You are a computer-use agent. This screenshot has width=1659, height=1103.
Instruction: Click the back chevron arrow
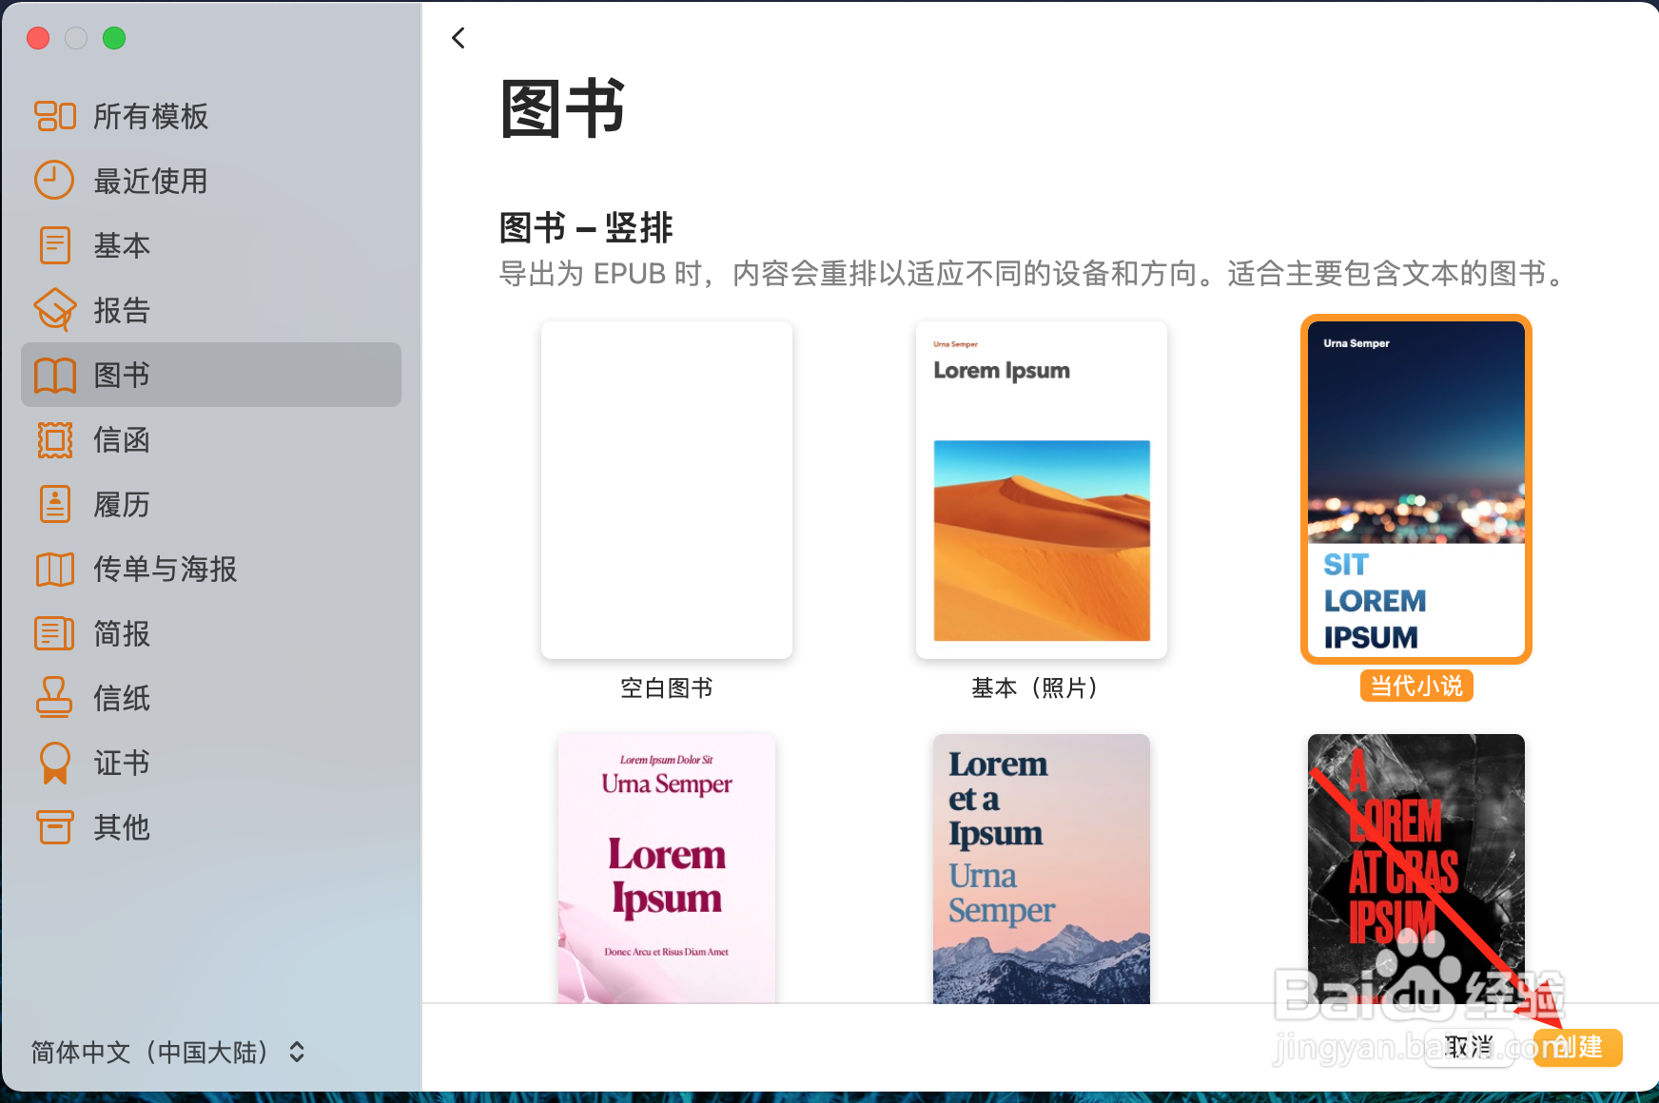[458, 37]
